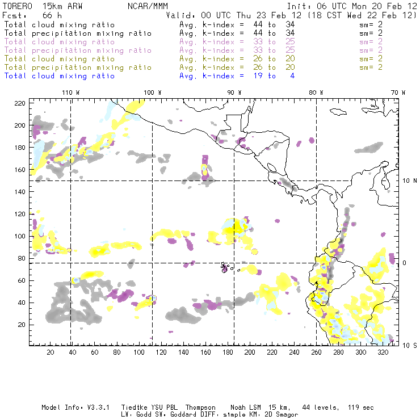Click the '120' tick on the vertical axis
The height and width of the screenshot is (420, 420).
point(20,214)
